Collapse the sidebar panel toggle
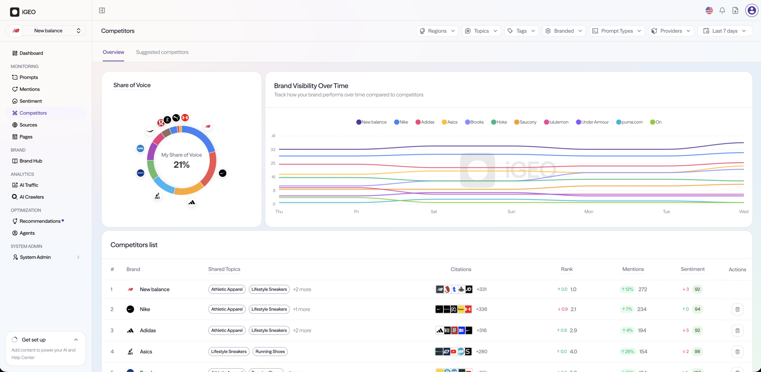This screenshot has height=372, width=761. pyautogui.click(x=102, y=10)
